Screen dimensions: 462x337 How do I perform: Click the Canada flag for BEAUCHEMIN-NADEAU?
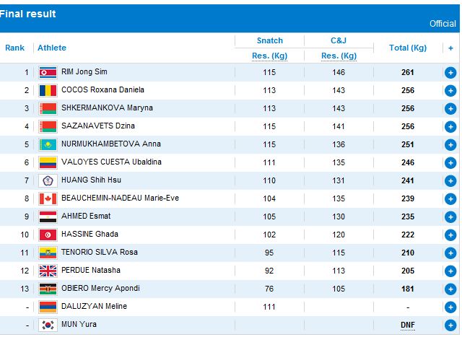(x=47, y=198)
